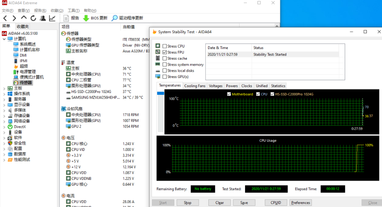Switch to the Cooling Fans tab
The image size is (382, 207).
point(194,86)
